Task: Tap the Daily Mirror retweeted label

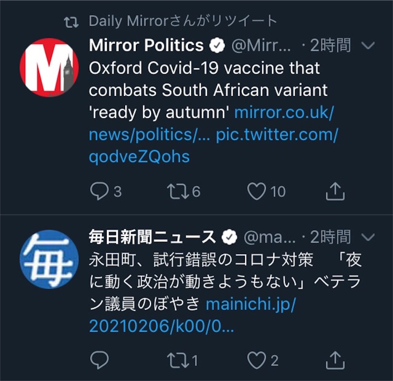Action: point(182,22)
